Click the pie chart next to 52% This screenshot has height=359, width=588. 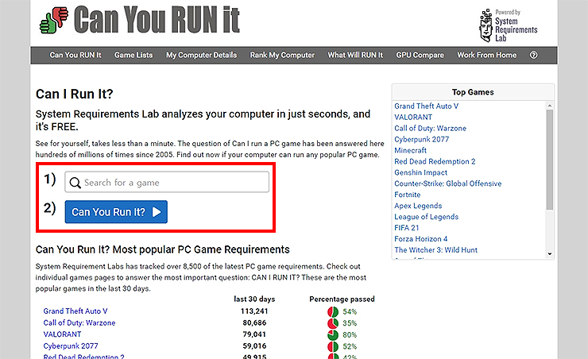(333, 346)
